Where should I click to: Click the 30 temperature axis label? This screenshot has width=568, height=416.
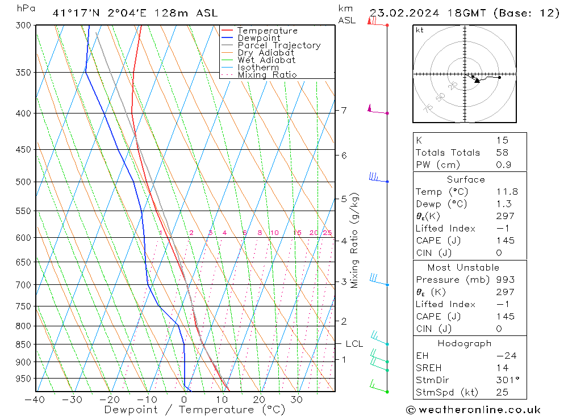pos(296,400)
